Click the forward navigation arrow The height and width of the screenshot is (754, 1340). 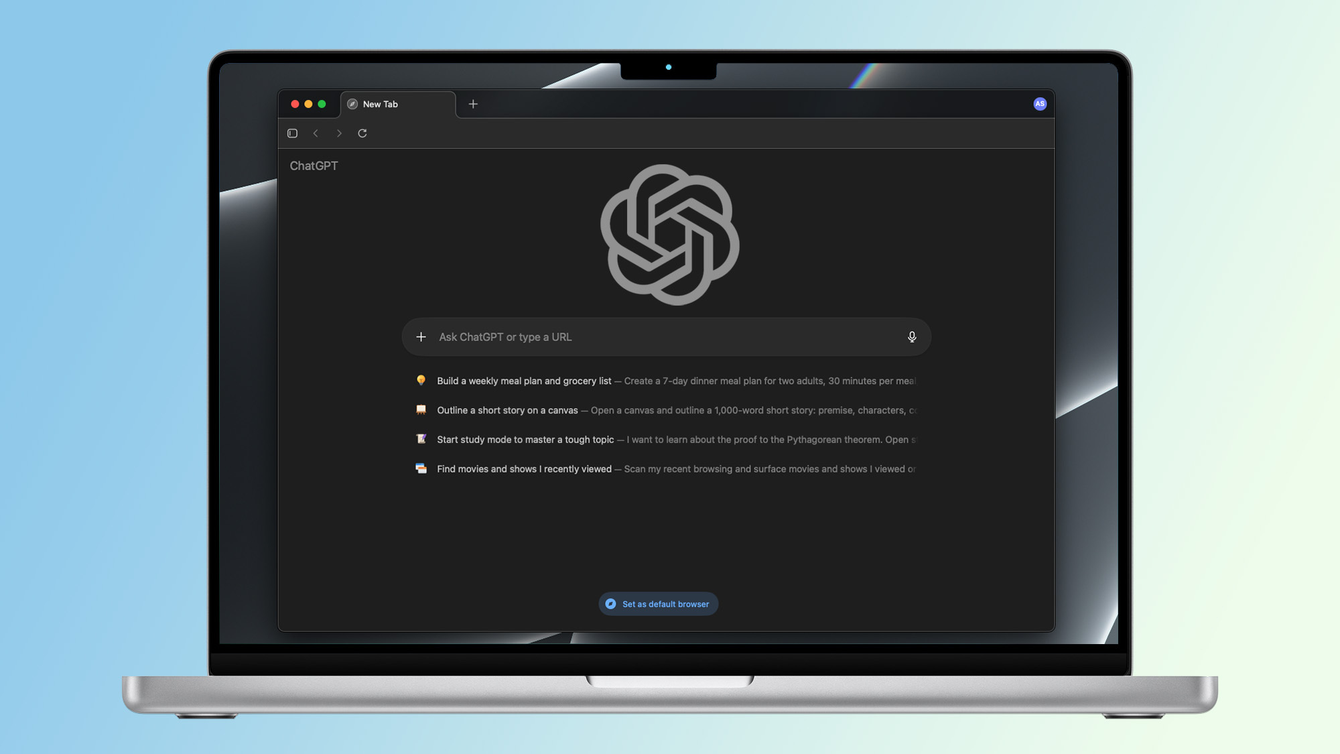339,133
